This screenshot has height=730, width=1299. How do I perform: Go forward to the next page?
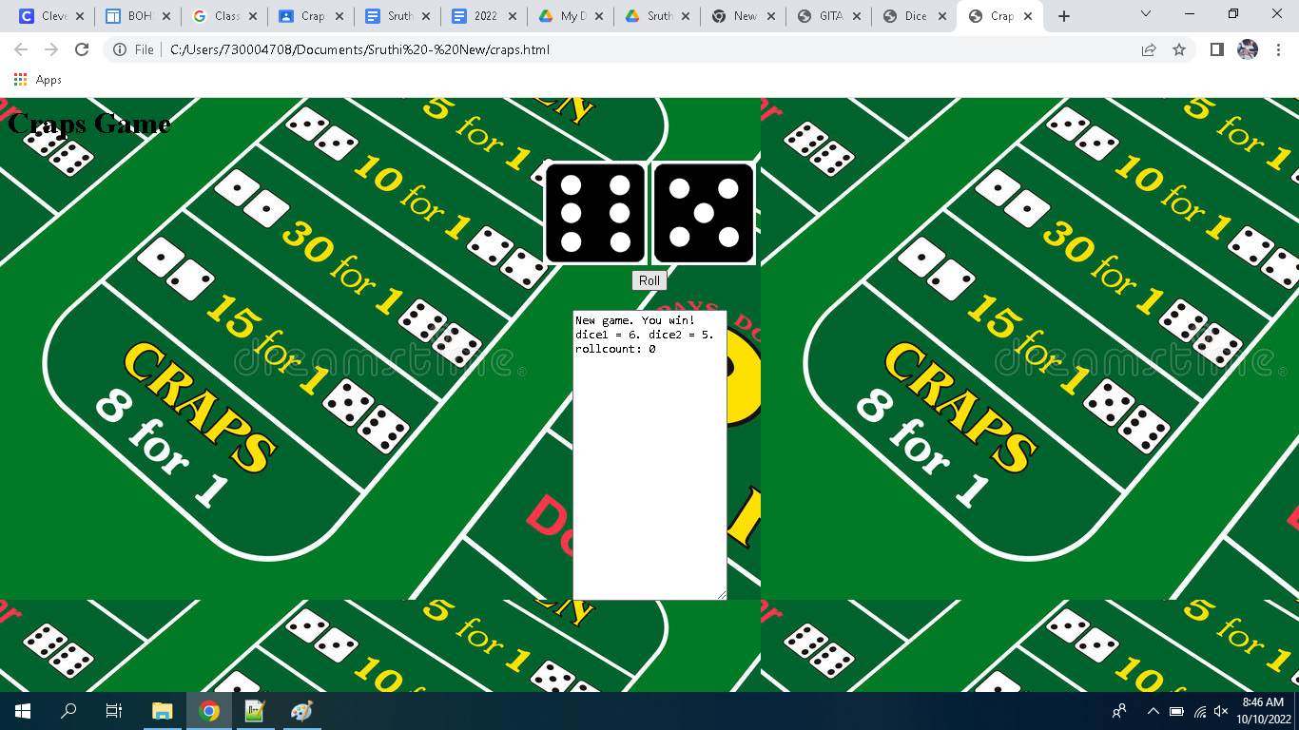pyautogui.click(x=51, y=49)
